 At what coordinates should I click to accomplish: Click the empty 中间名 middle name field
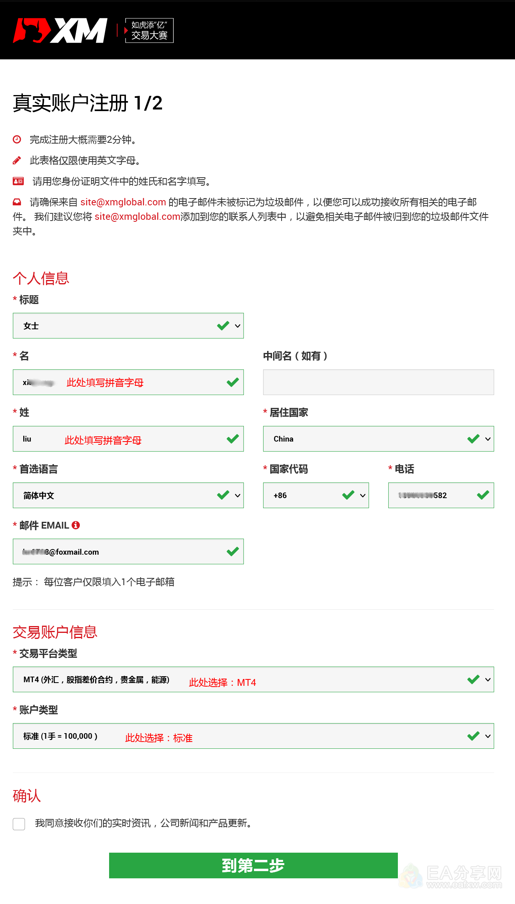[x=379, y=382]
